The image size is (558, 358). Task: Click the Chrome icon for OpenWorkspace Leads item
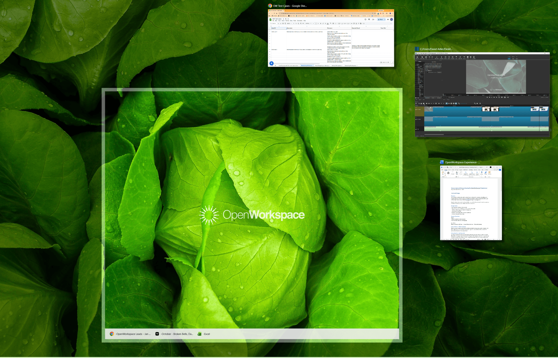[x=112, y=334]
